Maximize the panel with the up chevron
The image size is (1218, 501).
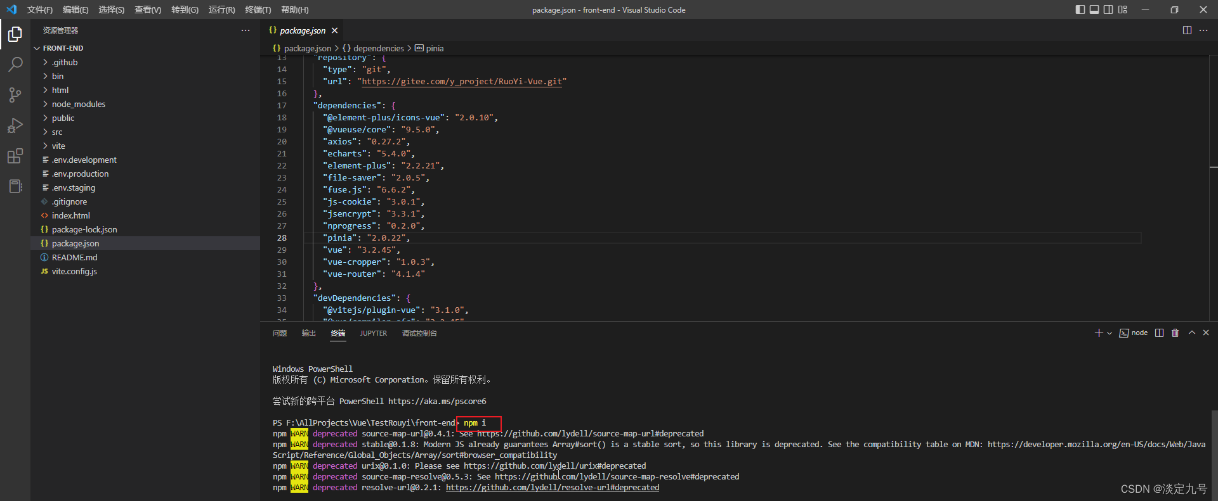click(x=1192, y=333)
